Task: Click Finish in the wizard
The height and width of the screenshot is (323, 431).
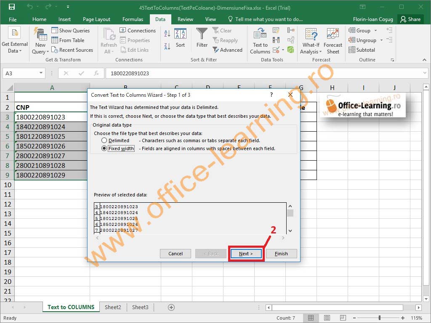Action: point(281,254)
